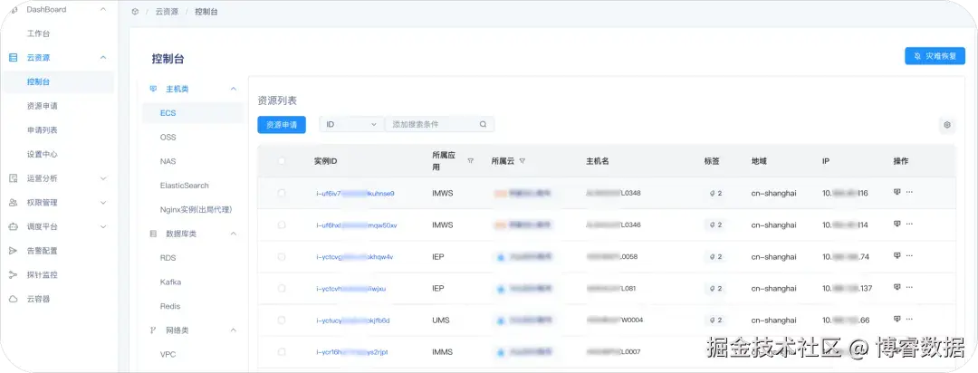Viewport: 978px width, 373px height.
Task: Select VPC resource type
Action: pos(168,354)
